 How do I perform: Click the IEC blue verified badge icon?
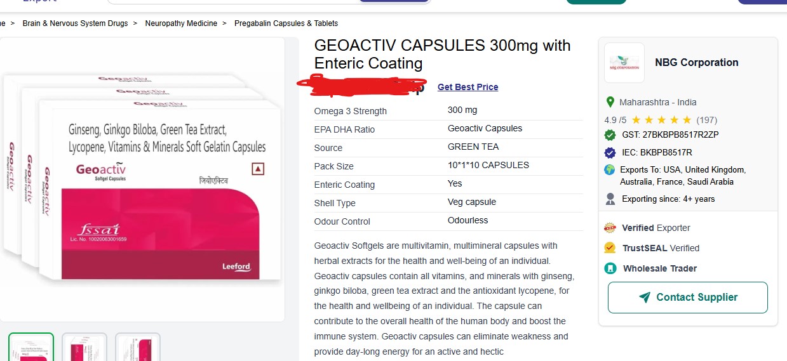(610, 152)
